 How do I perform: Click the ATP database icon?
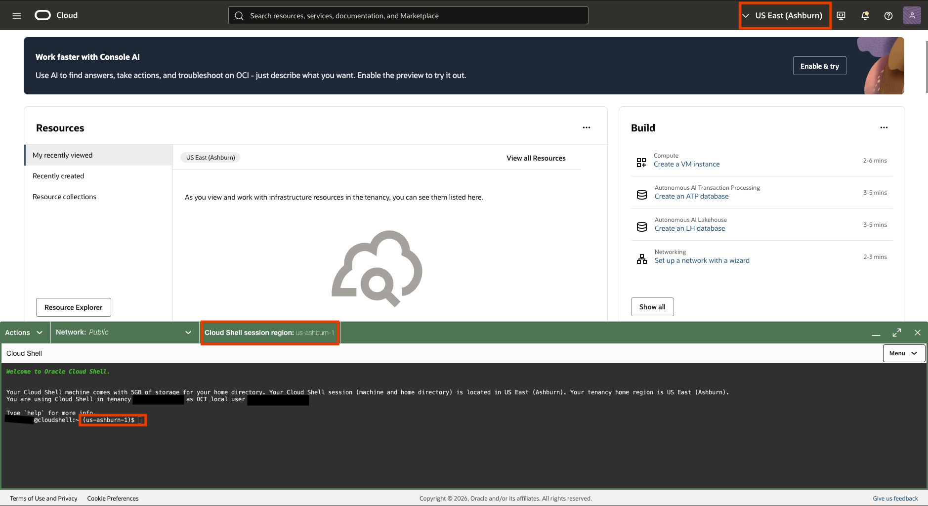642,195
